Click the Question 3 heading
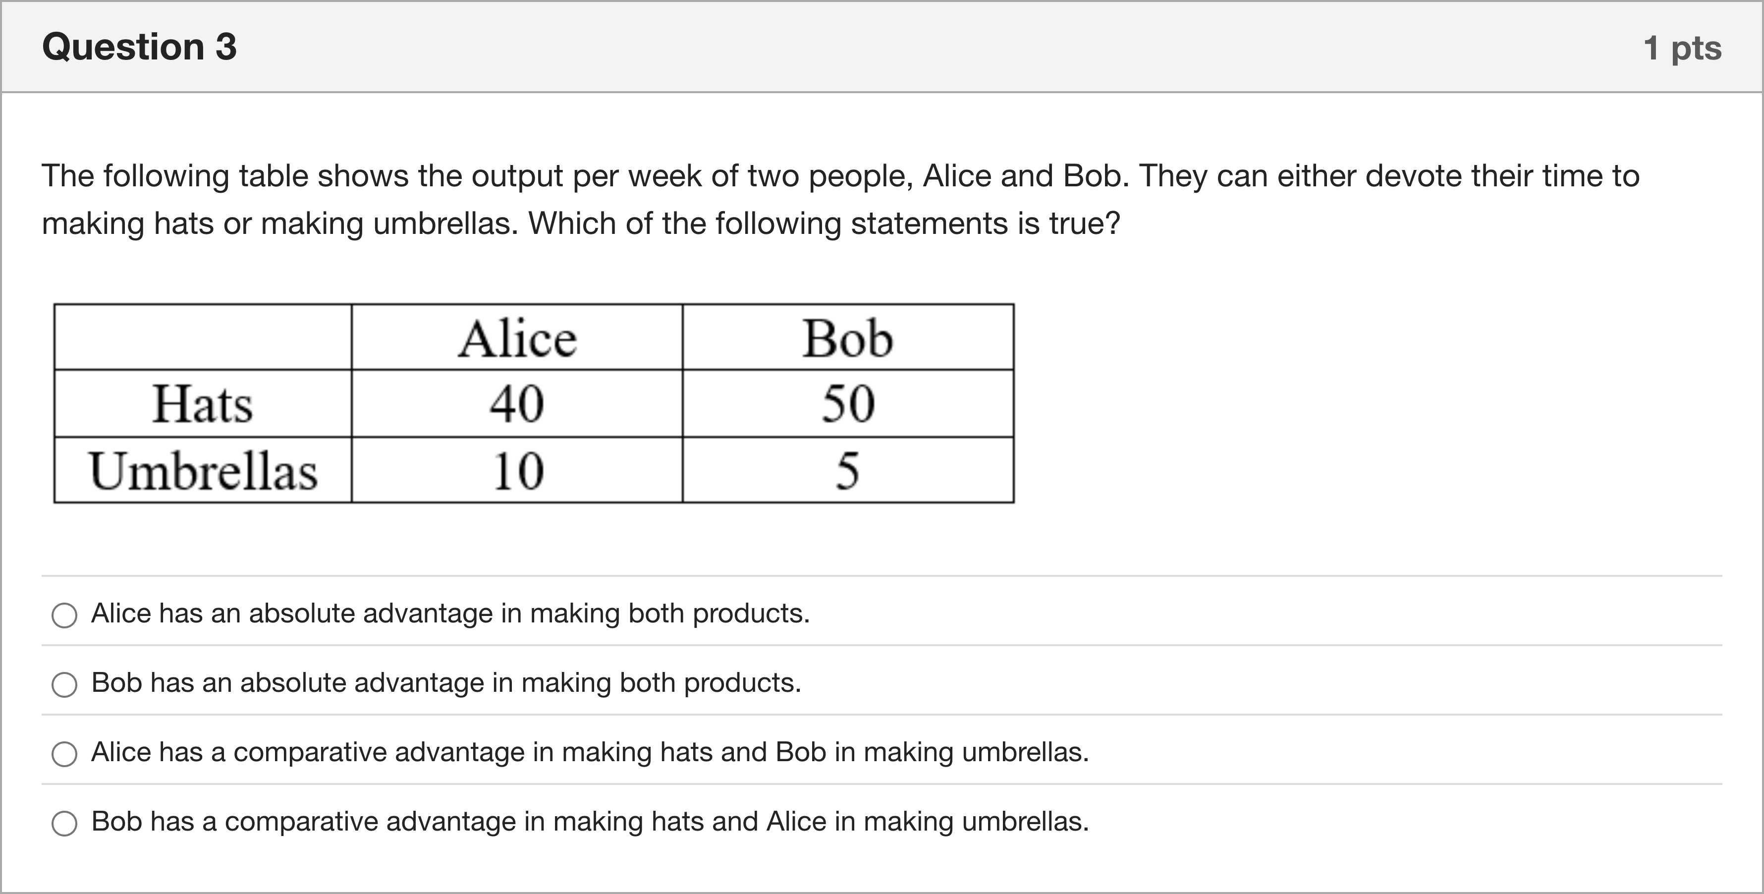 139,47
